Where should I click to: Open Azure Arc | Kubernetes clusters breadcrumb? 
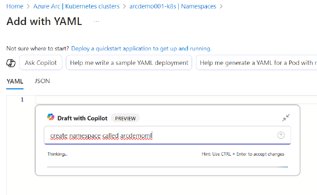point(76,6)
